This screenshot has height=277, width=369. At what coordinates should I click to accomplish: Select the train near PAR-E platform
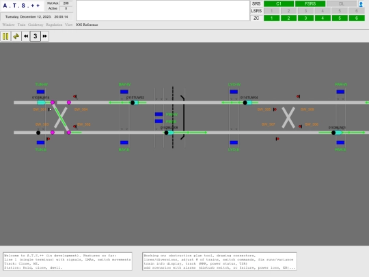336,133
